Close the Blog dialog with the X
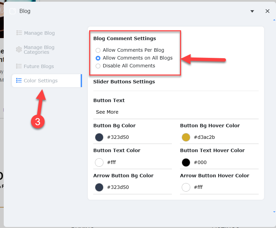276x228 pixels. tap(267, 11)
